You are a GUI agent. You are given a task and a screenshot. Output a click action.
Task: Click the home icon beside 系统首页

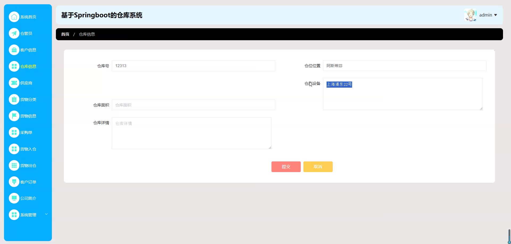(14, 17)
